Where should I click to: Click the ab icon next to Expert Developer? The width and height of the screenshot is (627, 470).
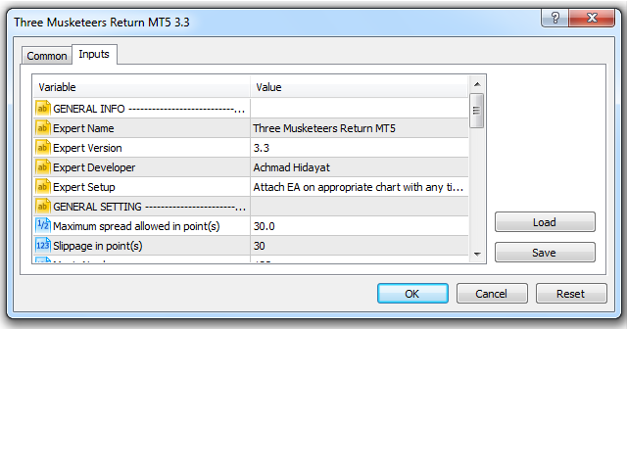point(43,167)
